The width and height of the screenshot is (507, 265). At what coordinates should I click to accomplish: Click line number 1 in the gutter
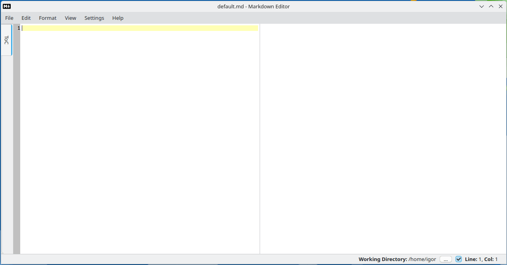[x=18, y=28]
